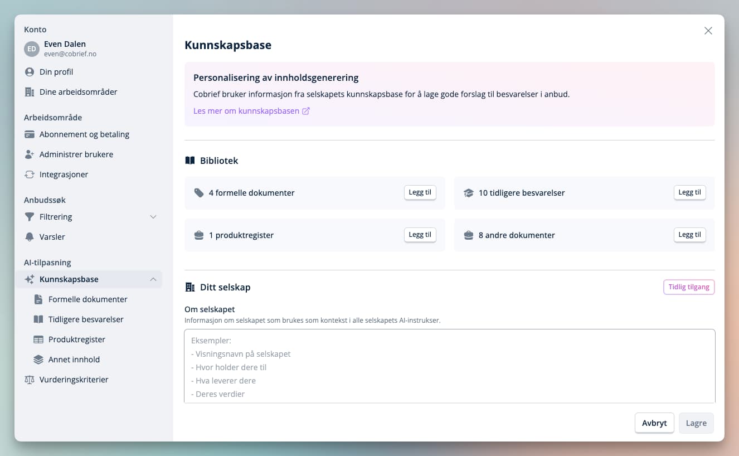Click the ED user avatar

coord(32,49)
